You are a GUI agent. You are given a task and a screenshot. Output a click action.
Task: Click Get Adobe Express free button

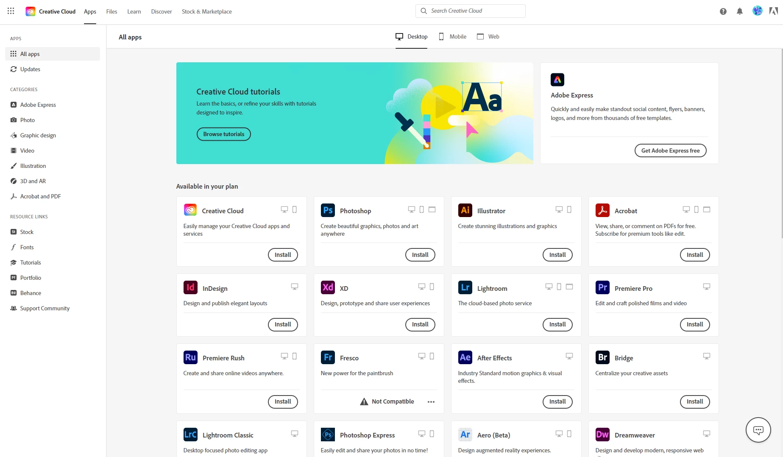[671, 150]
